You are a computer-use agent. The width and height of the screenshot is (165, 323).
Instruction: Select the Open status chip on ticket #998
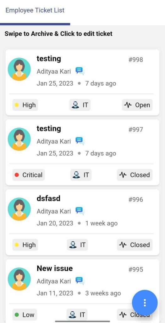137,105
